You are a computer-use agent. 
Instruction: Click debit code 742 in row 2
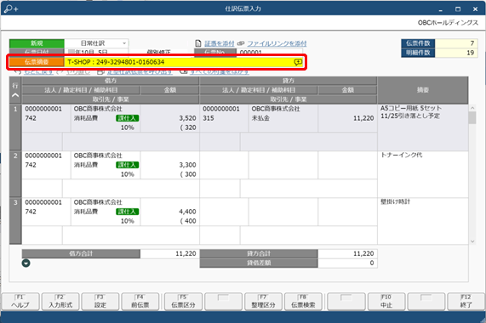click(x=31, y=165)
